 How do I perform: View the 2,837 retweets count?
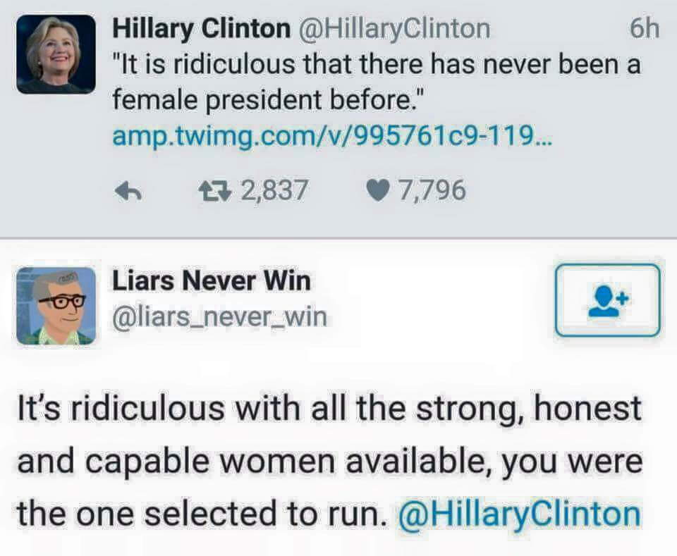click(274, 190)
